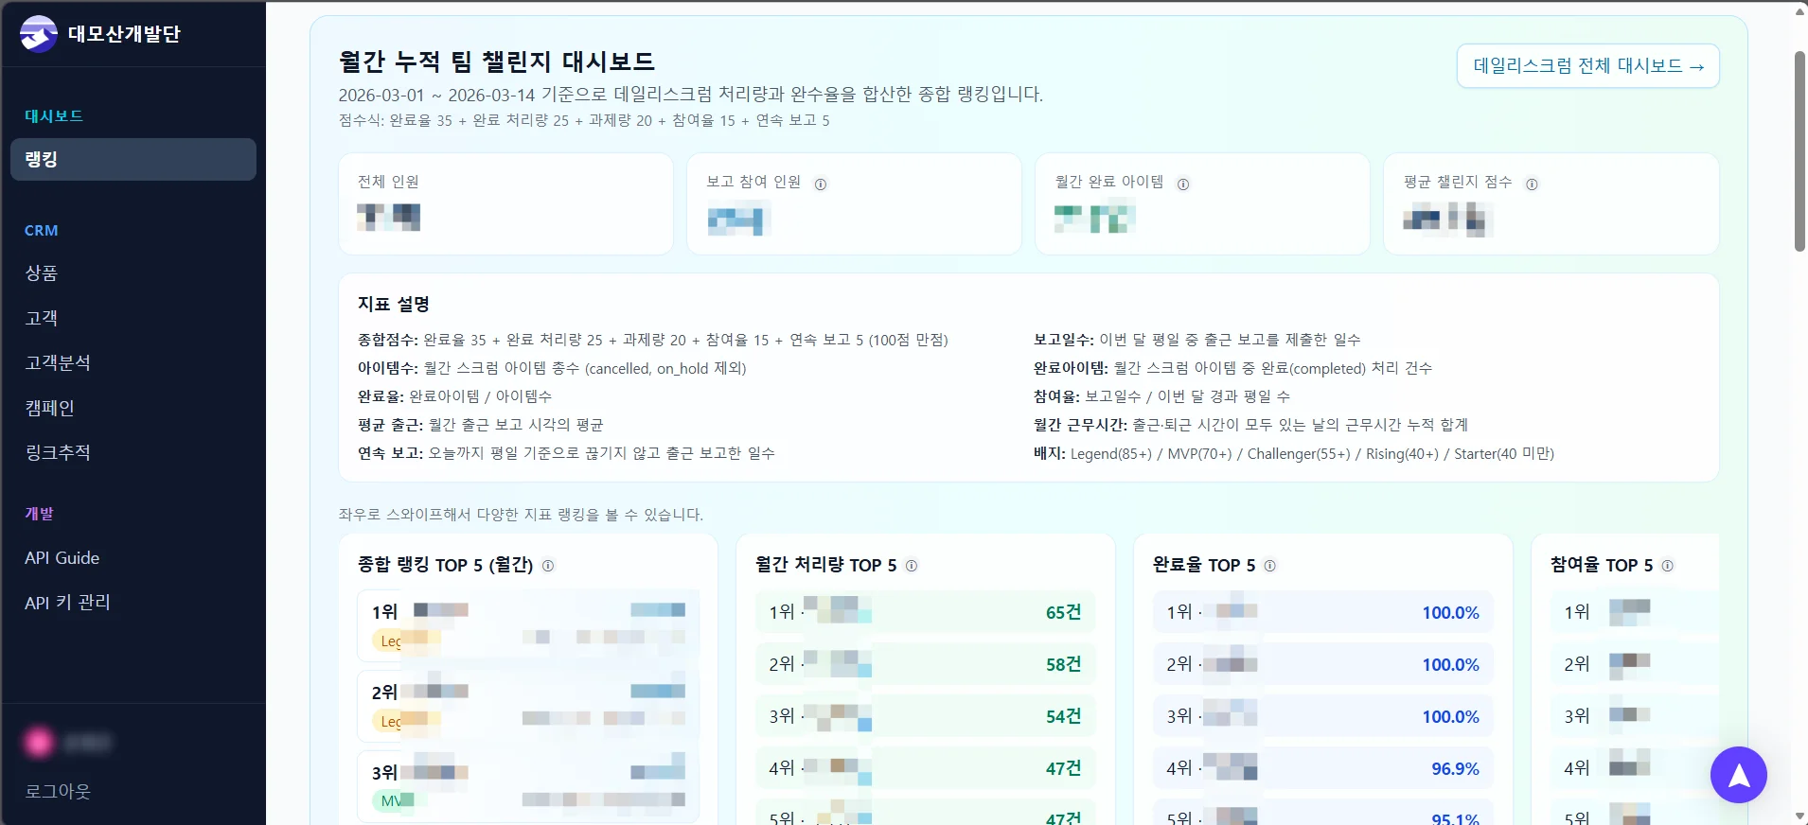Click info icon beside 참여율 TOP 5

tap(1668, 566)
